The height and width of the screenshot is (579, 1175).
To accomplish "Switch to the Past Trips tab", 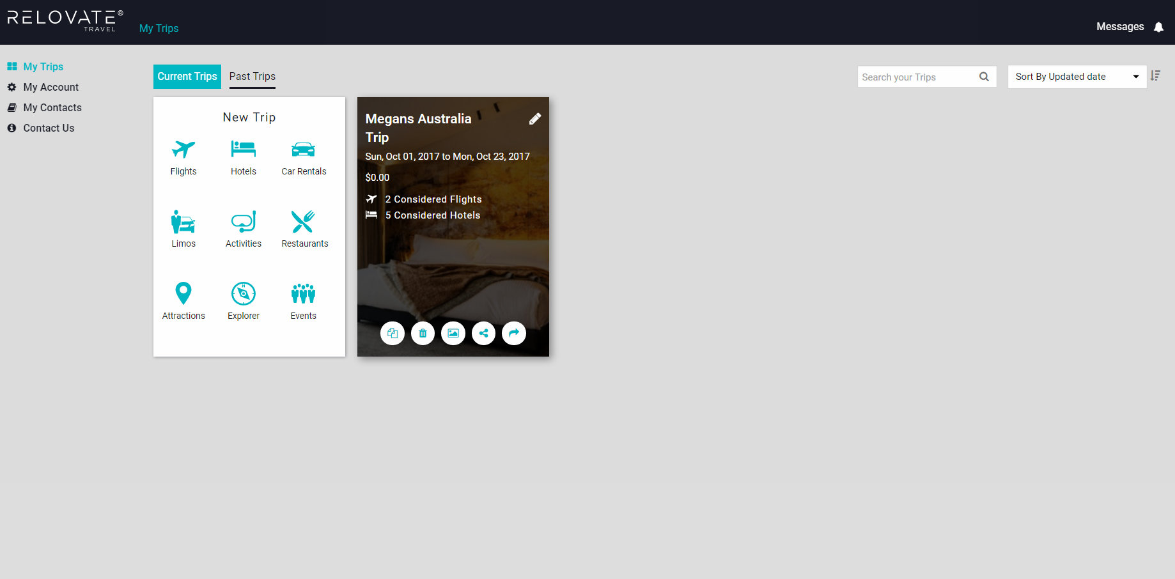I will [253, 77].
